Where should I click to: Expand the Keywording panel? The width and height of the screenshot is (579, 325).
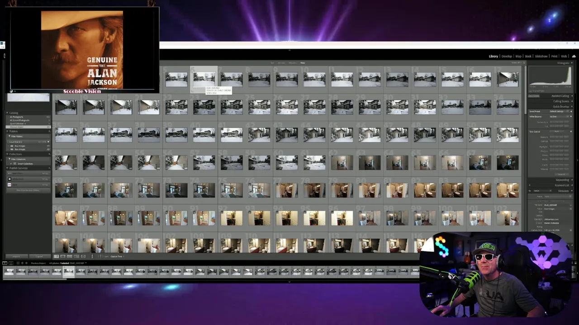point(572,180)
